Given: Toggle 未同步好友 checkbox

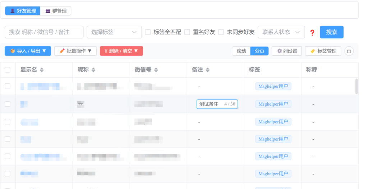Looking at the screenshot, I should tap(221, 32).
